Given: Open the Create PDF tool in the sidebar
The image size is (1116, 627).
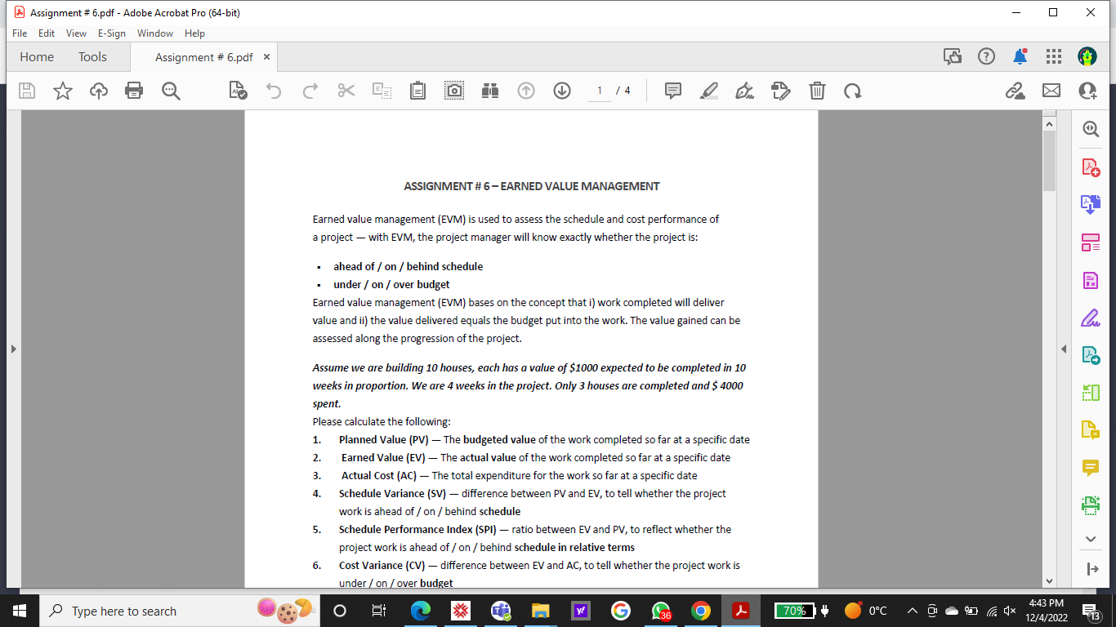Looking at the screenshot, I should click(1090, 167).
